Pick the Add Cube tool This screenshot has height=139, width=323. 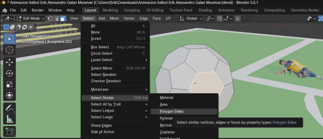click(9, 131)
